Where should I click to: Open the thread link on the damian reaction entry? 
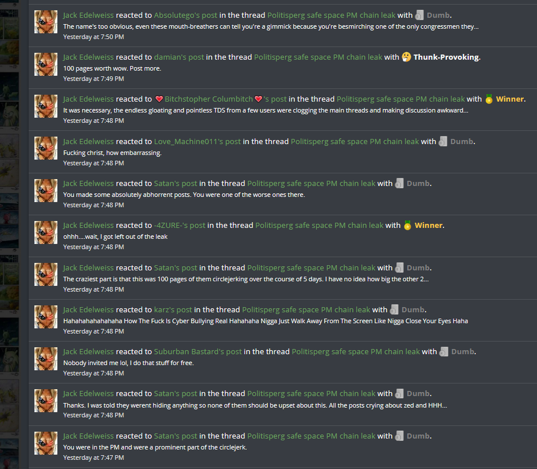[x=318, y=57]
